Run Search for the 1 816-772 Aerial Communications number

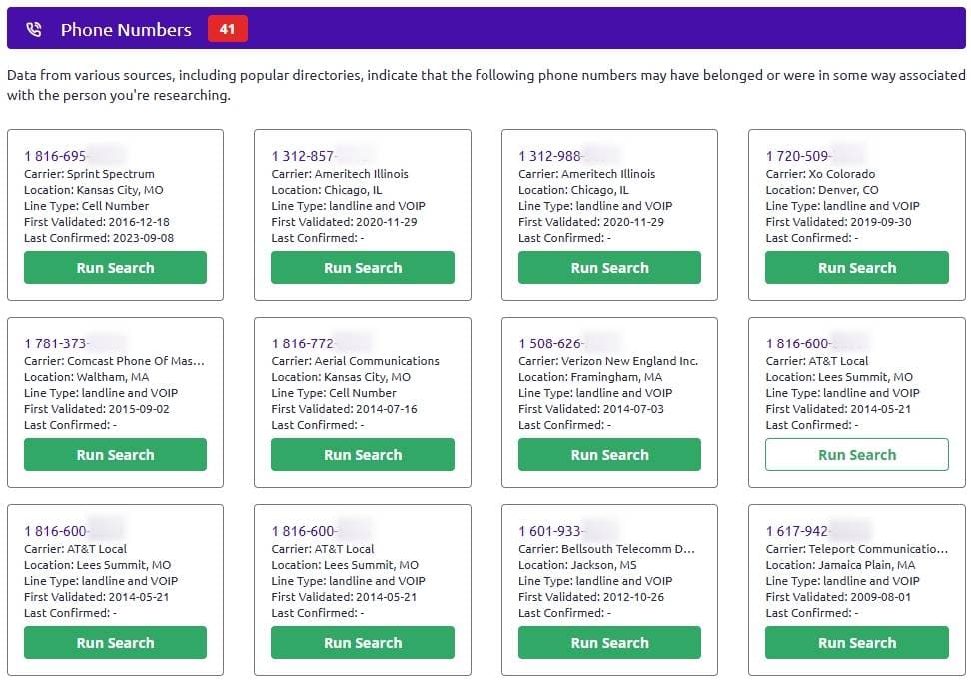point(363,454)
